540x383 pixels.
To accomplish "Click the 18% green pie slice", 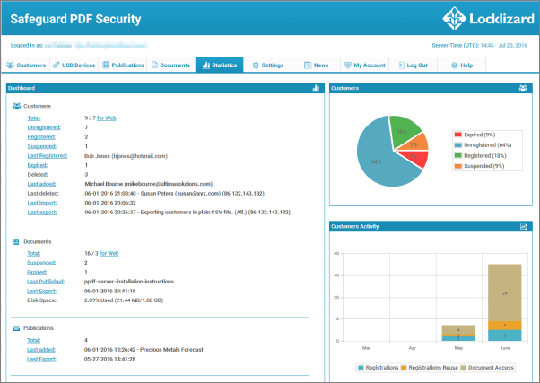I will coord(402,132).
